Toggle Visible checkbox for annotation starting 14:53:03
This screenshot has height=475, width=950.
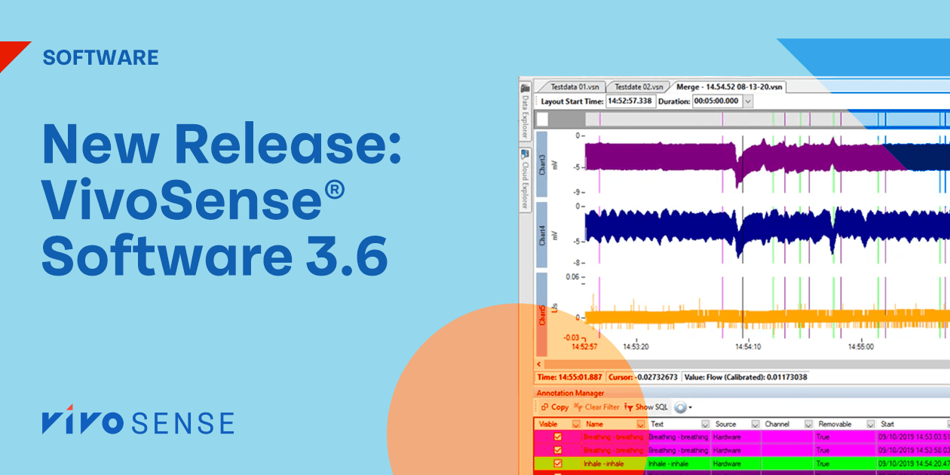click(558, 437)
